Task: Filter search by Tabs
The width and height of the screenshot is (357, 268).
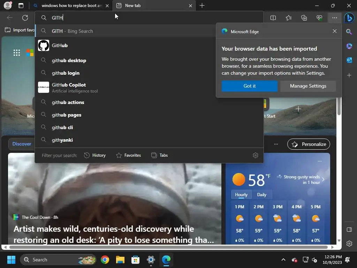Action: (160, 155)
